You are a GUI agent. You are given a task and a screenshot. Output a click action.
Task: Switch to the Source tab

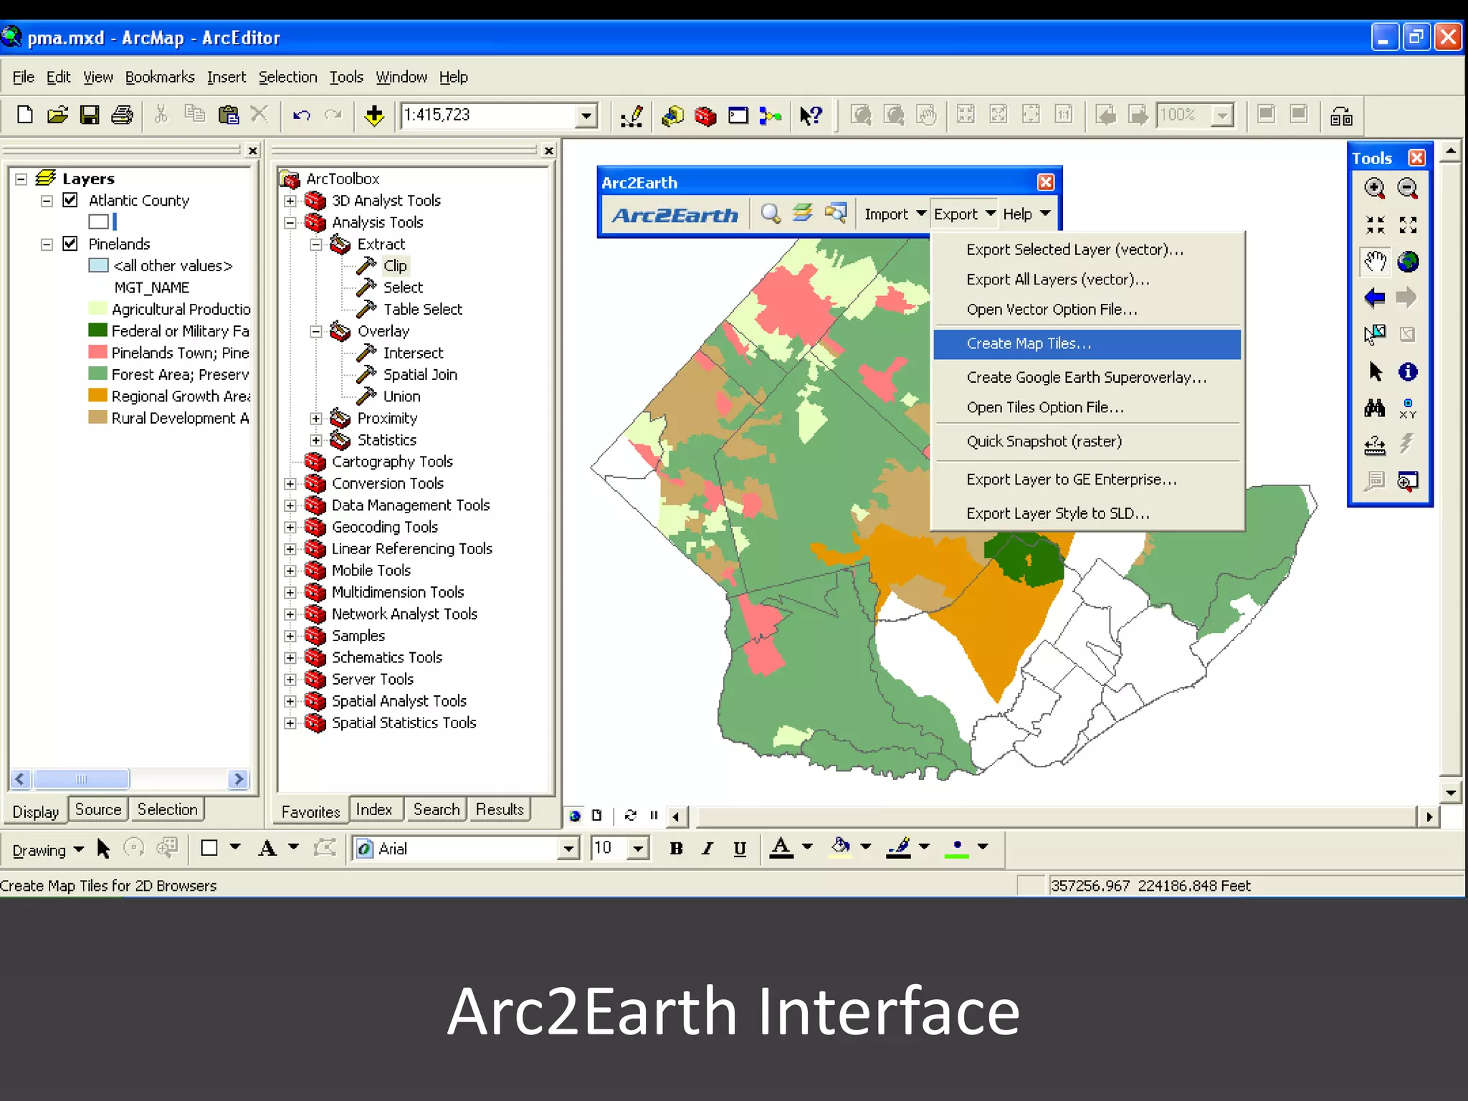98,809
